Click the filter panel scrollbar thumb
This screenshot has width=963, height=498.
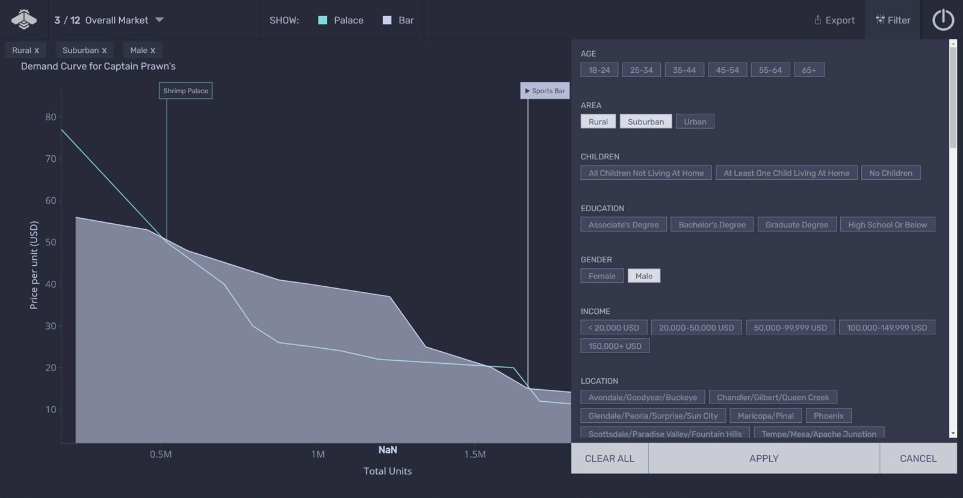pyautogui.click(x=953, y=97)
